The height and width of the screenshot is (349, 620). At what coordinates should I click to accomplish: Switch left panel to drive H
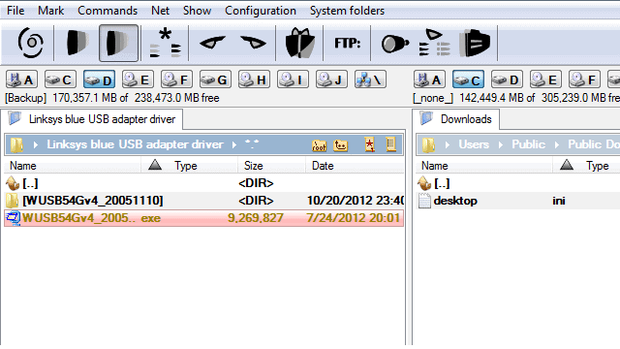click(254, 79)
